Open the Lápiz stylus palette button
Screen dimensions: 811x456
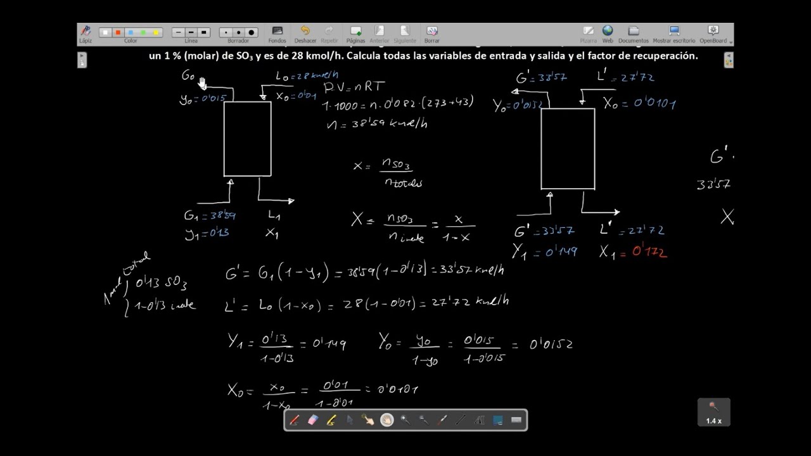coord(86,34)
